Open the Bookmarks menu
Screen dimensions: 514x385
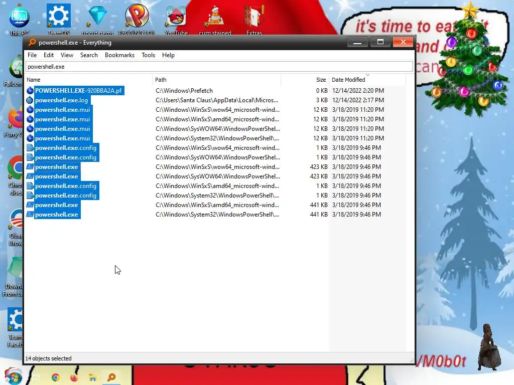(x=119, y=55)
